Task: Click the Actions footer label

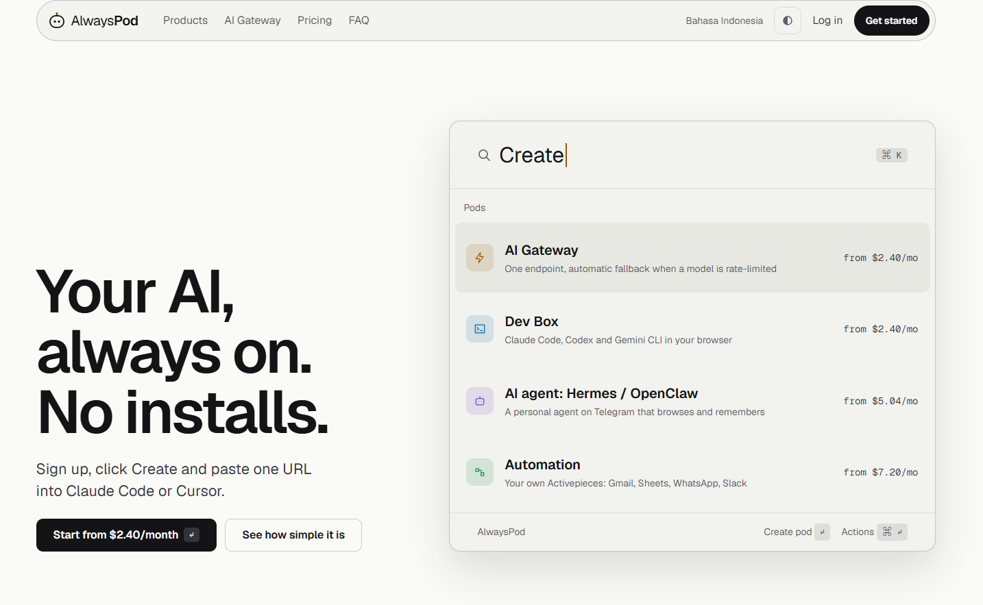Action: pyautogui.click(x=858, y=532)
